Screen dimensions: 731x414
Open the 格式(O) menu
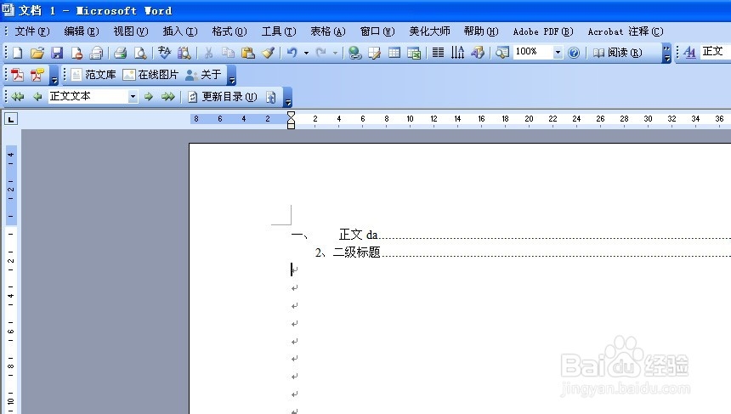tap(229, 31)
